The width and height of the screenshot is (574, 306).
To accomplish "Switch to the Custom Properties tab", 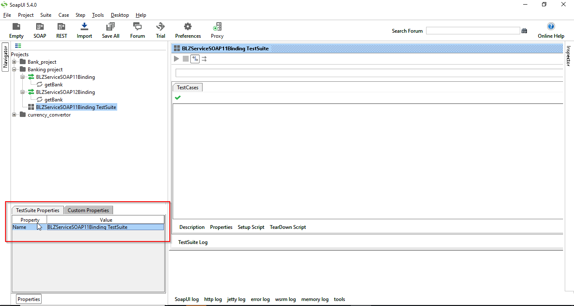I will (x=88, y=210).
